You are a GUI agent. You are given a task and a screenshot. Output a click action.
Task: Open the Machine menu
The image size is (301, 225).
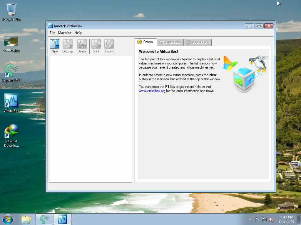coord(65,33)
